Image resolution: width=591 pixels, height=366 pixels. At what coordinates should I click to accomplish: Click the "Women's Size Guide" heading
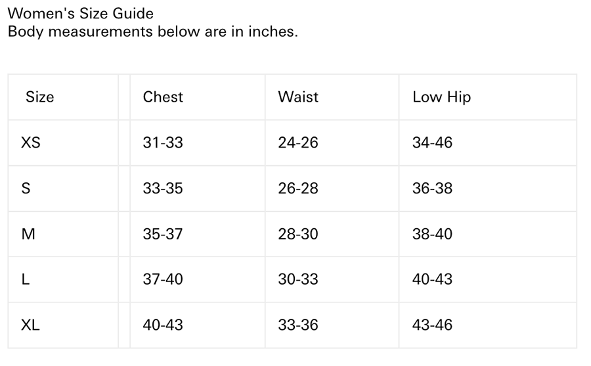pyautogui.click(x=81, y=13)
